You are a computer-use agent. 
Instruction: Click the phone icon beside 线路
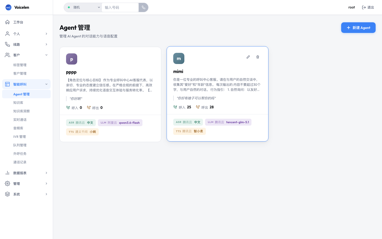click(7, 44)
